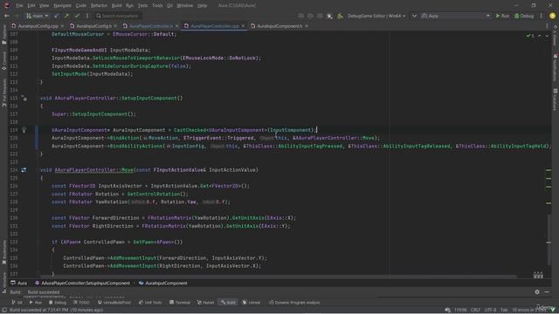This screenshot has width=559, height=314.
Task: Click AuraInputComponent breadcrumb
Action: (163, 283)
